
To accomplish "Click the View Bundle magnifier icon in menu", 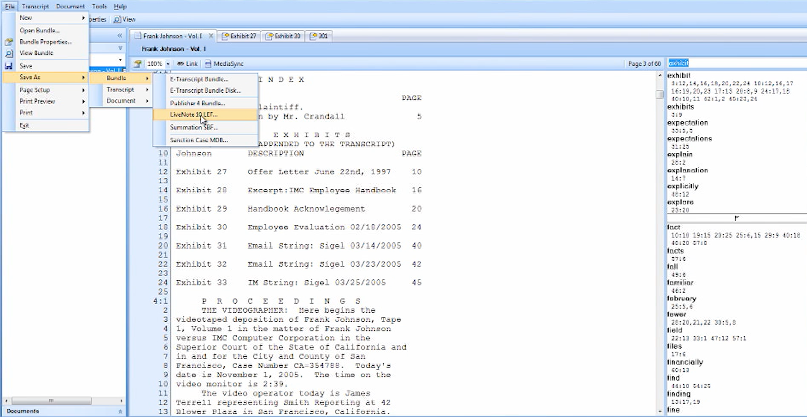I will tap(9, 53).
